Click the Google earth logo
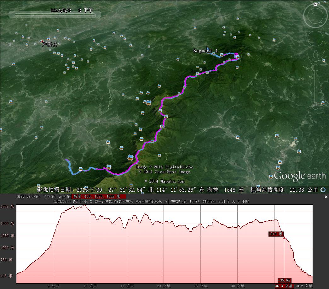The width and height of the screenshot is (329, 289). [x=299, y=176]
